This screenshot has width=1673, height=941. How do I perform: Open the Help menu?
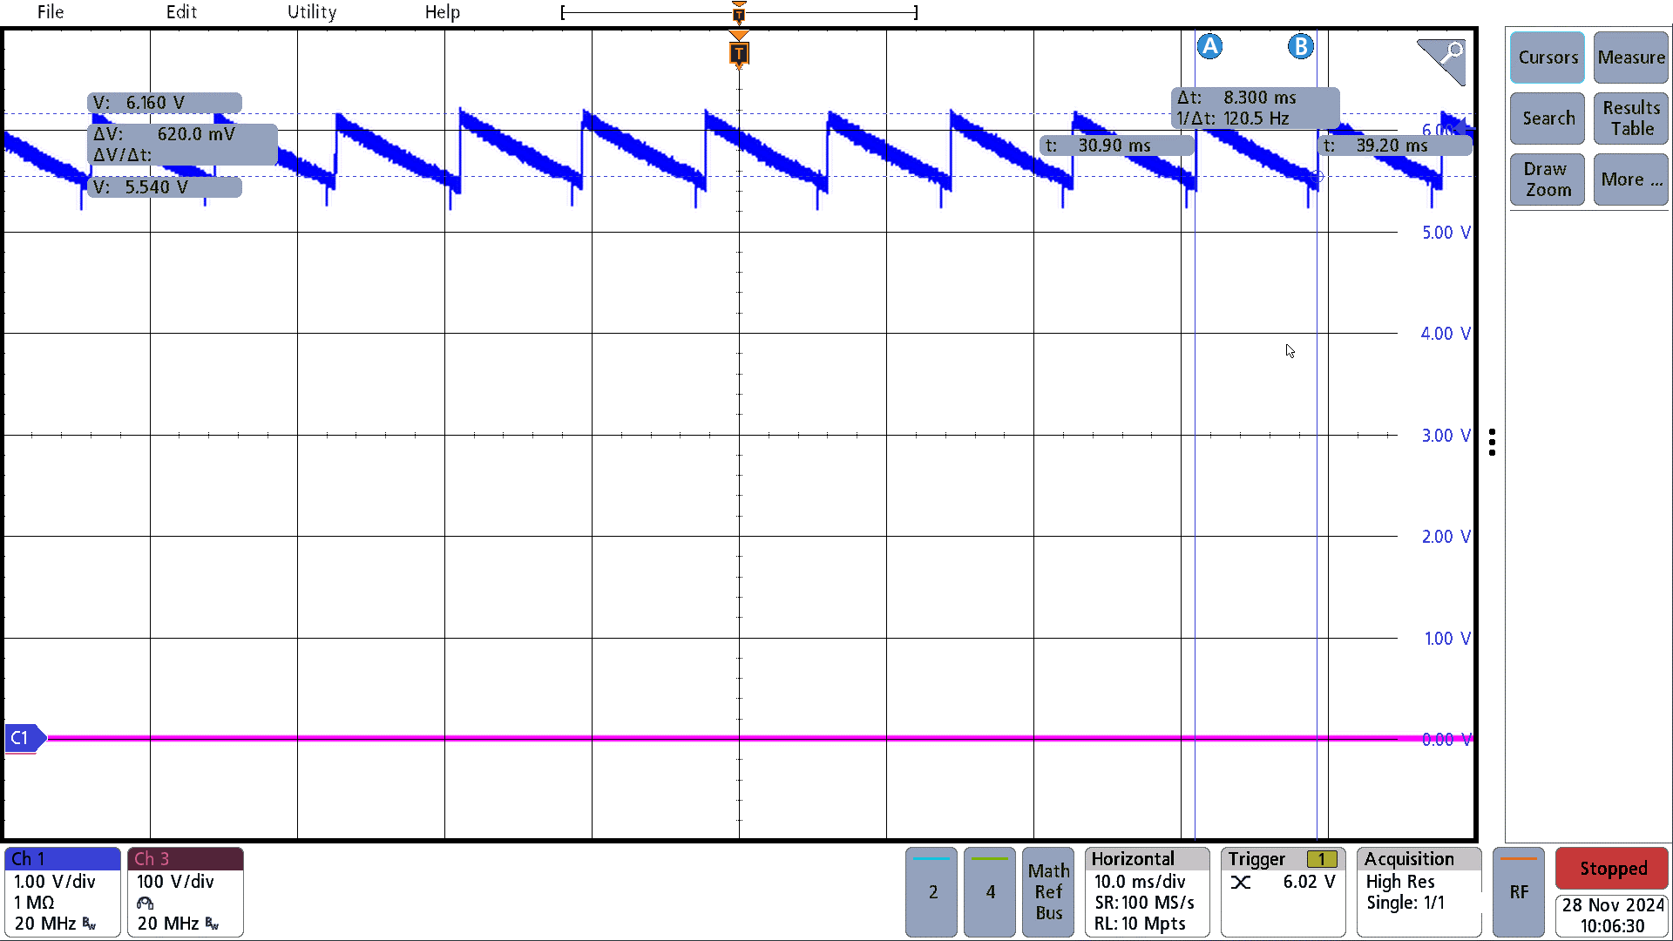443,12
